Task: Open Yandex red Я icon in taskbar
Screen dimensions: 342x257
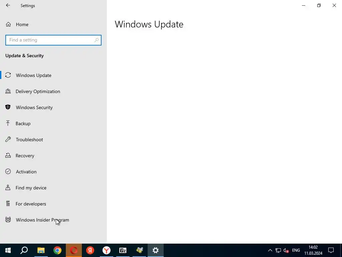Action: (90, 250)
